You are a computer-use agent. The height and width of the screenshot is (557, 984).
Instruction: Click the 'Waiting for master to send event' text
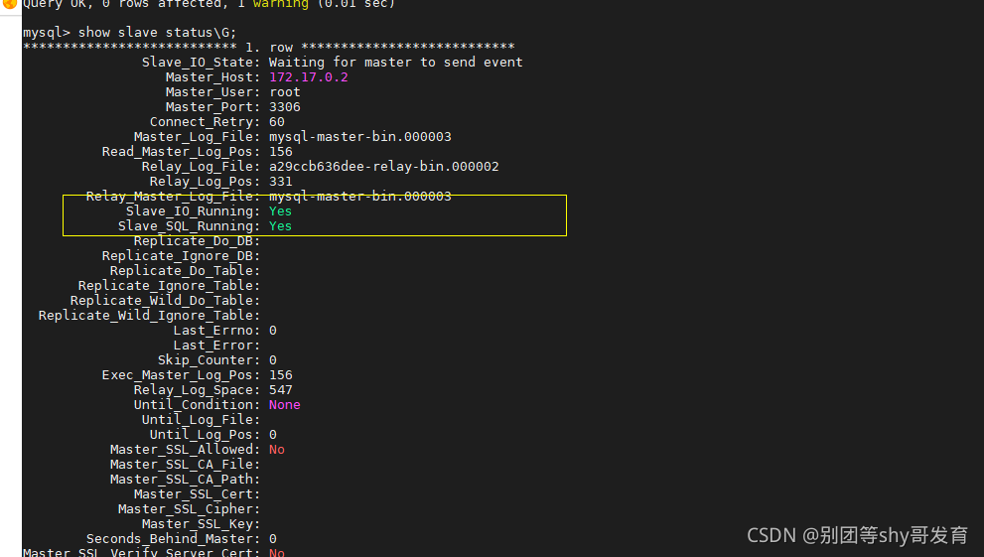pos(395,63)
